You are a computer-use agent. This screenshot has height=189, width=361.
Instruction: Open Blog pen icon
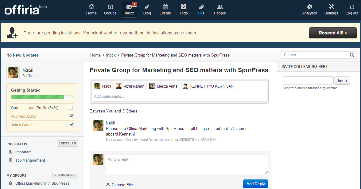[147, 7]
